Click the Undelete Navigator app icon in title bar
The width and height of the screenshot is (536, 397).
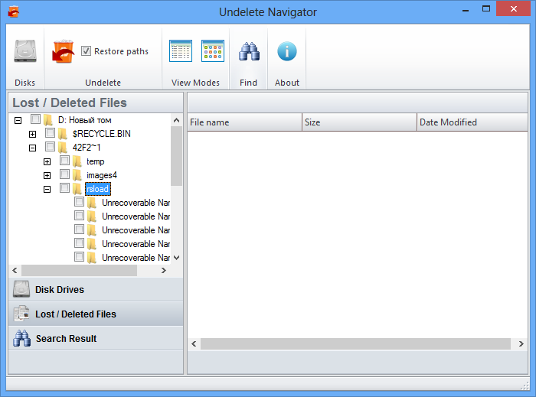[13, 11]
